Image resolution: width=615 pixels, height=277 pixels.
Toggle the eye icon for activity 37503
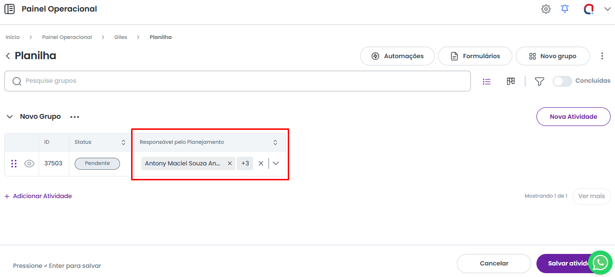pos(29,164)
